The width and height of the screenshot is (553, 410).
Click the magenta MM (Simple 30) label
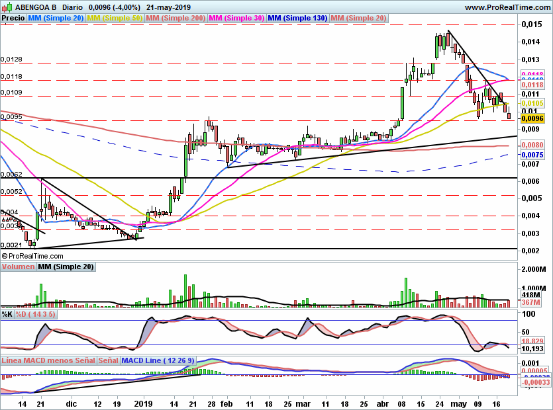click(236, 18)
